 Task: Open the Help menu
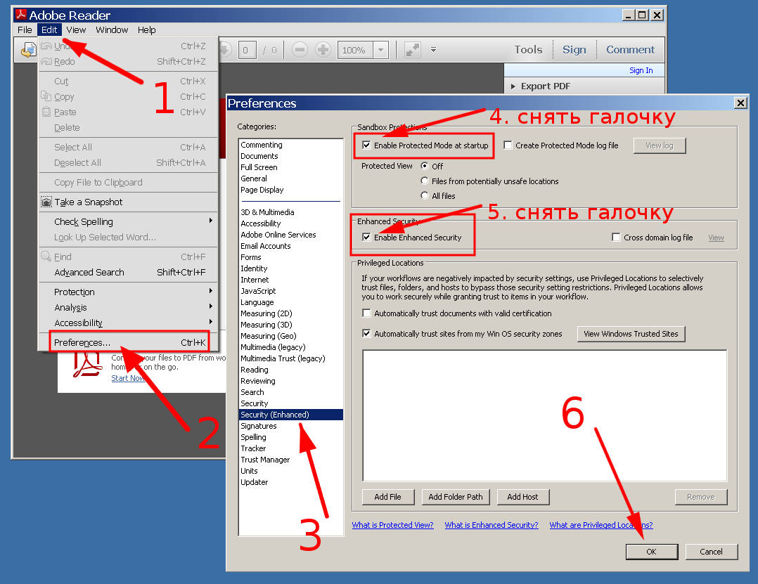(x=146, y=30)
